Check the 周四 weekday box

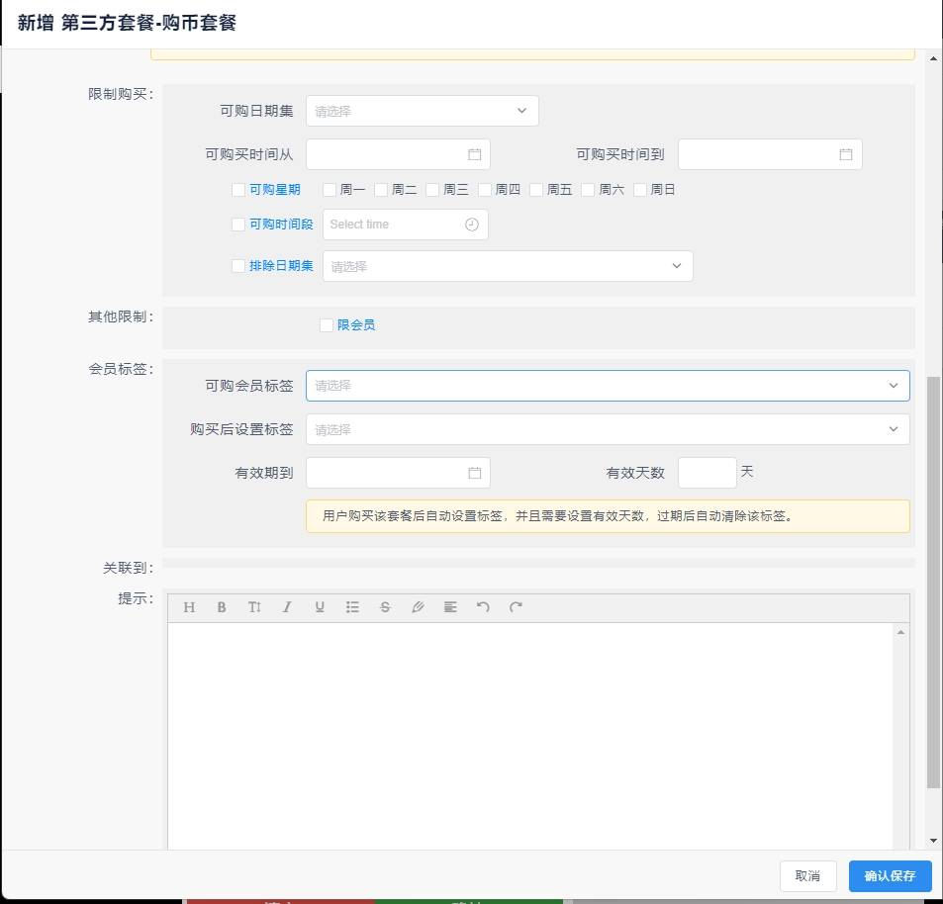[485, 190]
